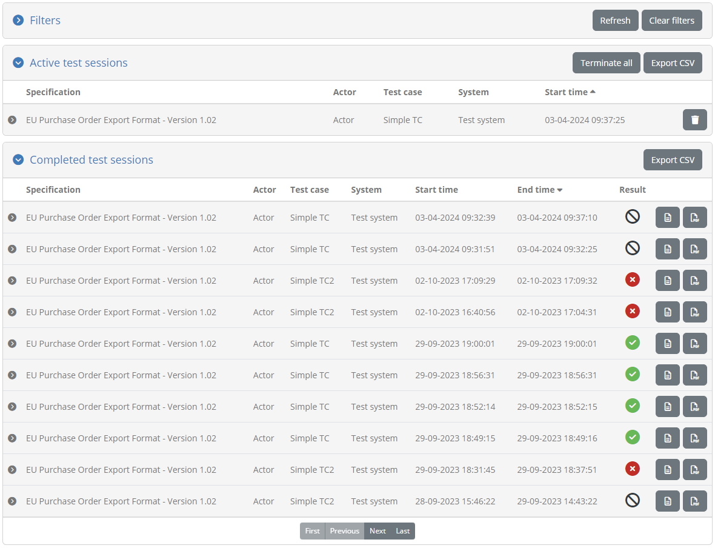Export PDF for session ending 19:00:01
715x548 pixels.
point(694,344)
